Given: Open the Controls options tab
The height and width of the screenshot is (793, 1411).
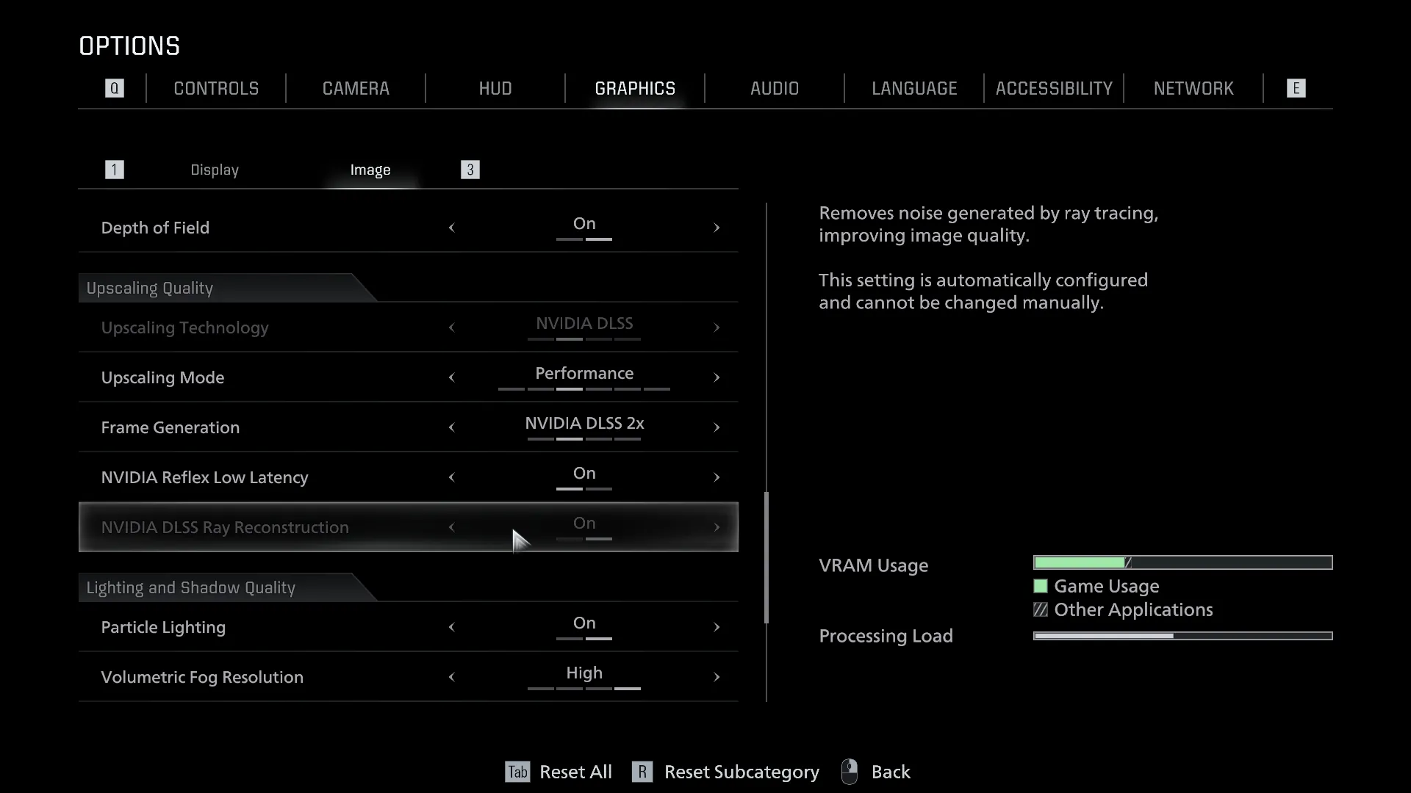Looking at the screenshot, I should tap(216, 88).
